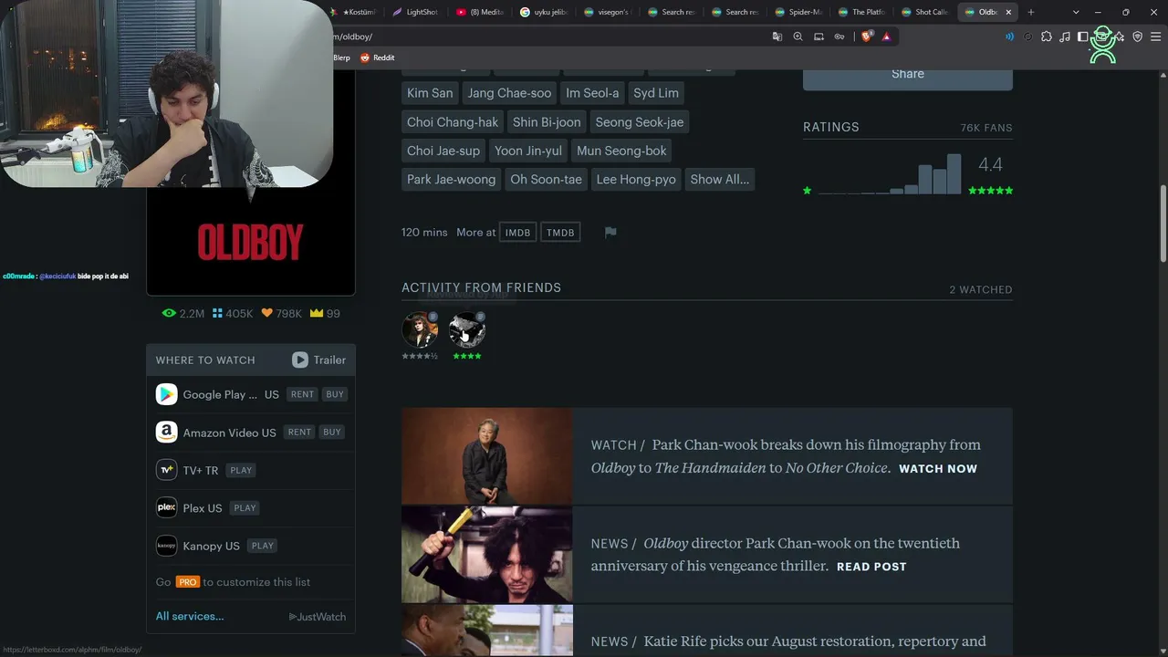This screenshot has width=1168, height=657.
Task: Open the browser extensions puzzle icon
Action: tap(1047, 36)
